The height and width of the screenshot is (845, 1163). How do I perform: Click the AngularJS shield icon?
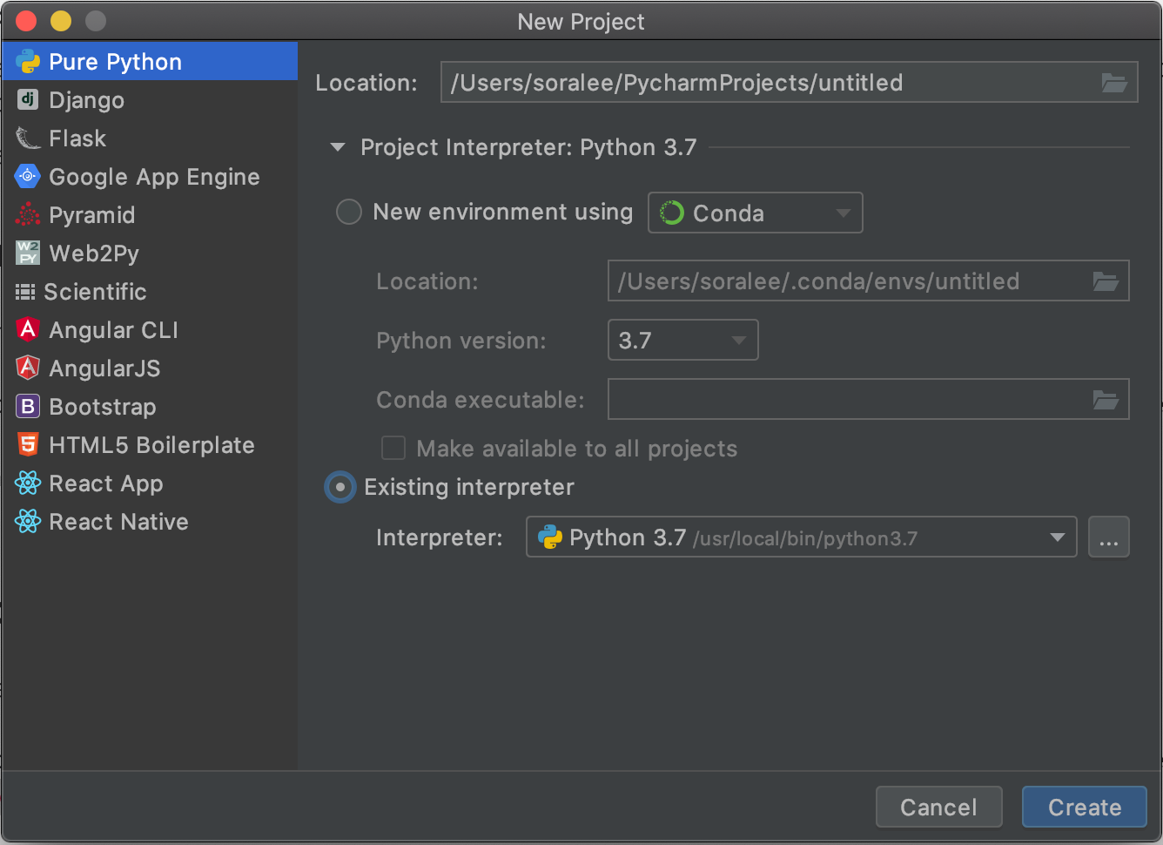point(28,368)
